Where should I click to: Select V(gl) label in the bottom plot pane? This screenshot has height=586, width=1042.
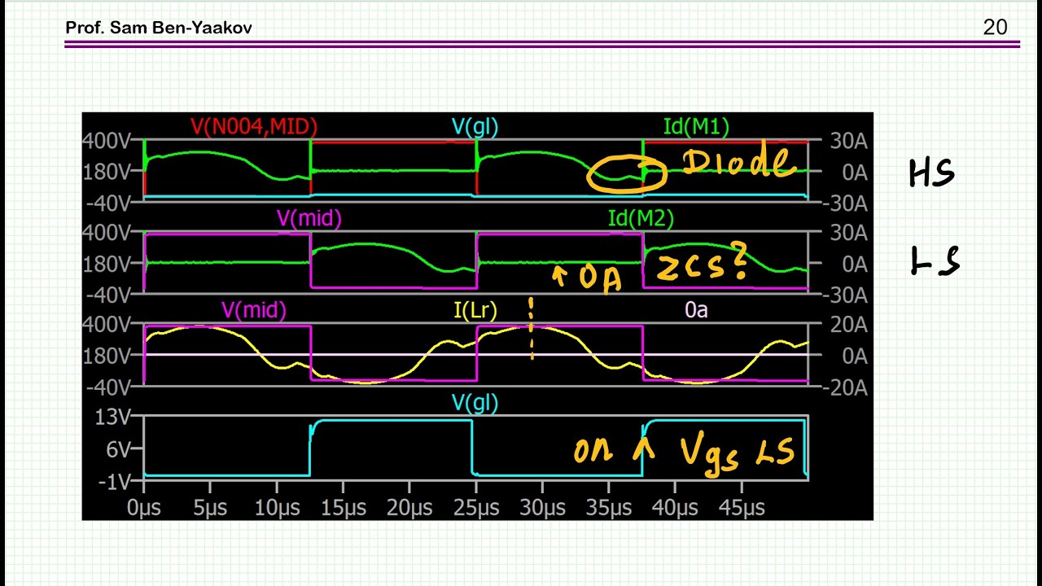475,402
